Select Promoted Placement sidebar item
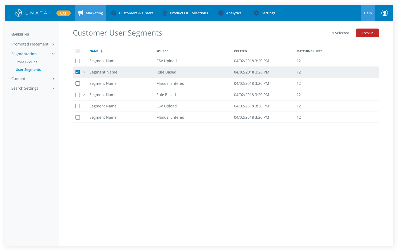 click(30, 44)
